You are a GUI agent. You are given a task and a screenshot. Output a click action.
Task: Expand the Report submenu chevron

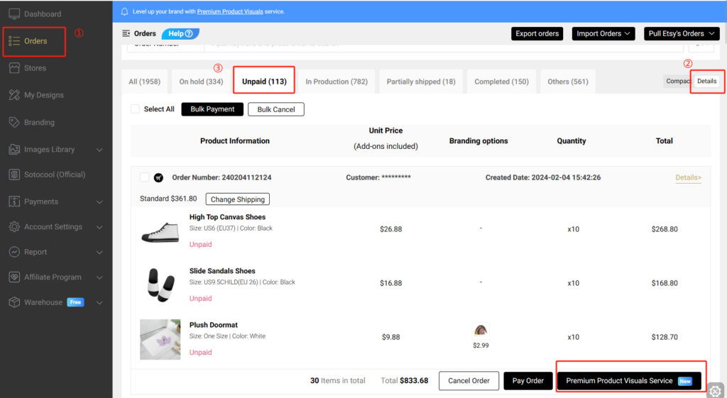(x=99, y=253)
